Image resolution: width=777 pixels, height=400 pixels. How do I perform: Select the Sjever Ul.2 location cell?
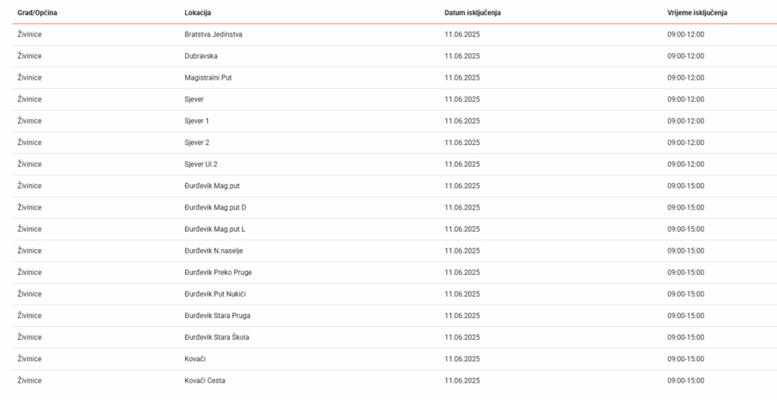click(201, 164)
